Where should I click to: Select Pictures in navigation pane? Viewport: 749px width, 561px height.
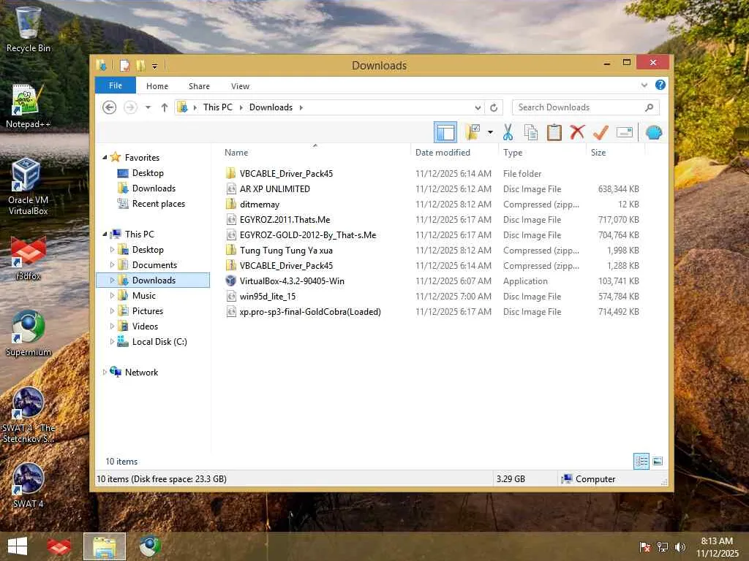click(148, 311)
